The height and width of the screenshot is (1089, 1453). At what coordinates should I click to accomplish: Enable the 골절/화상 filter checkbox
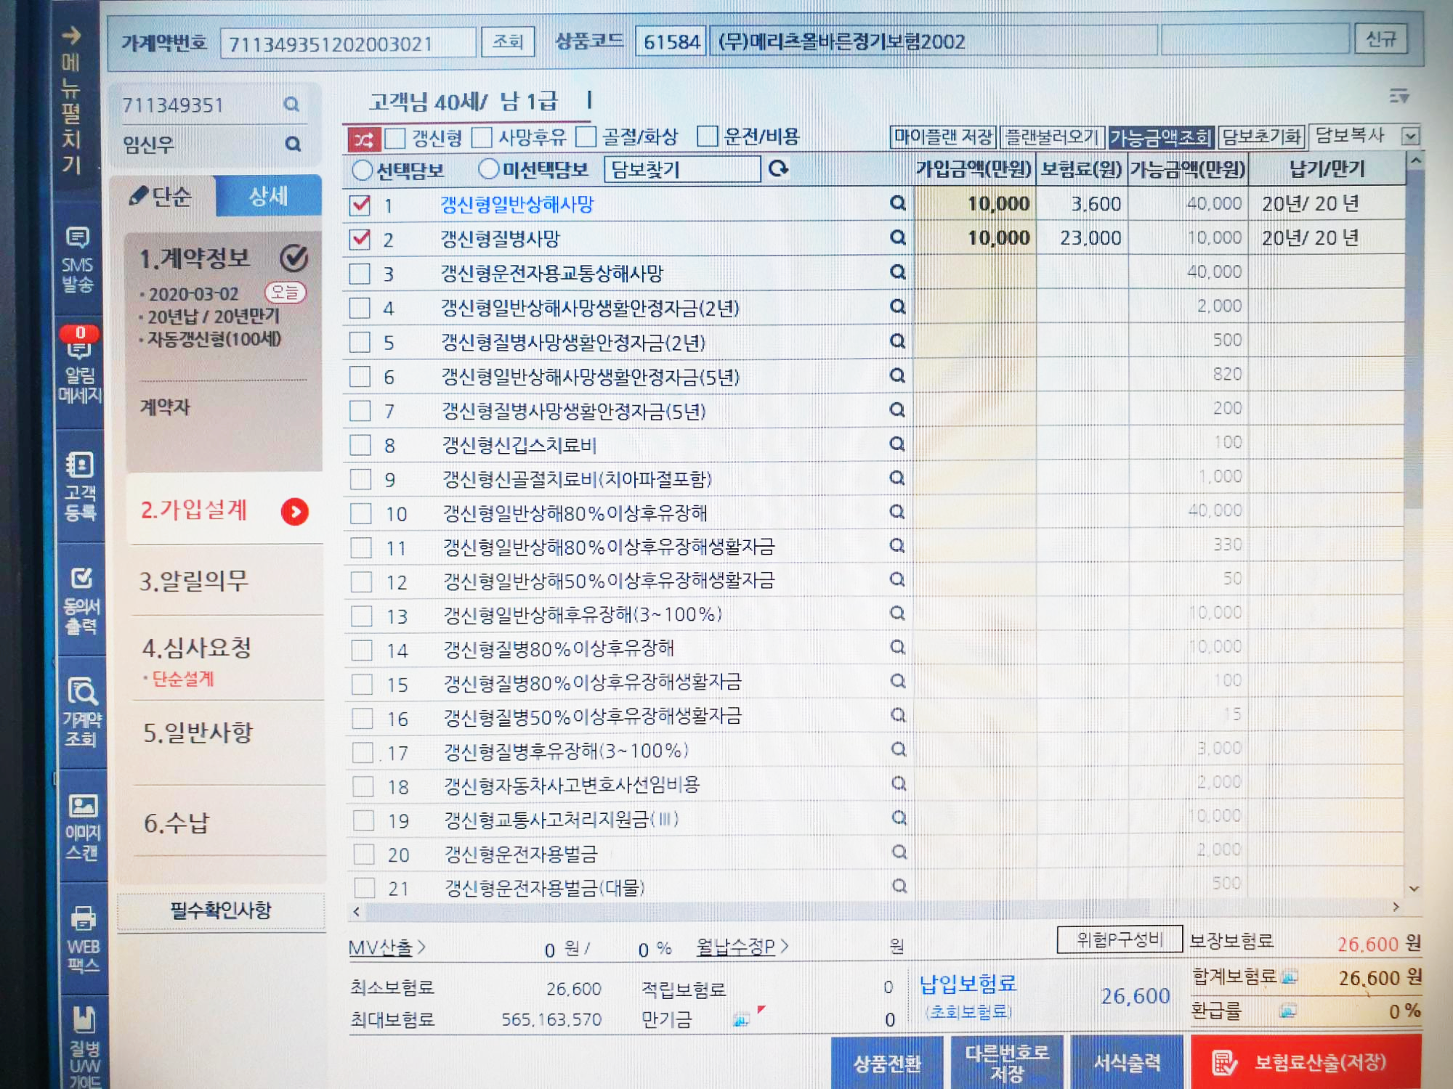586,136
